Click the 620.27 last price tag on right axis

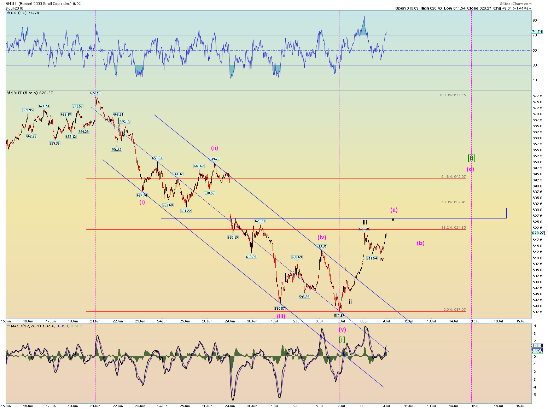[x=538, y=233]
